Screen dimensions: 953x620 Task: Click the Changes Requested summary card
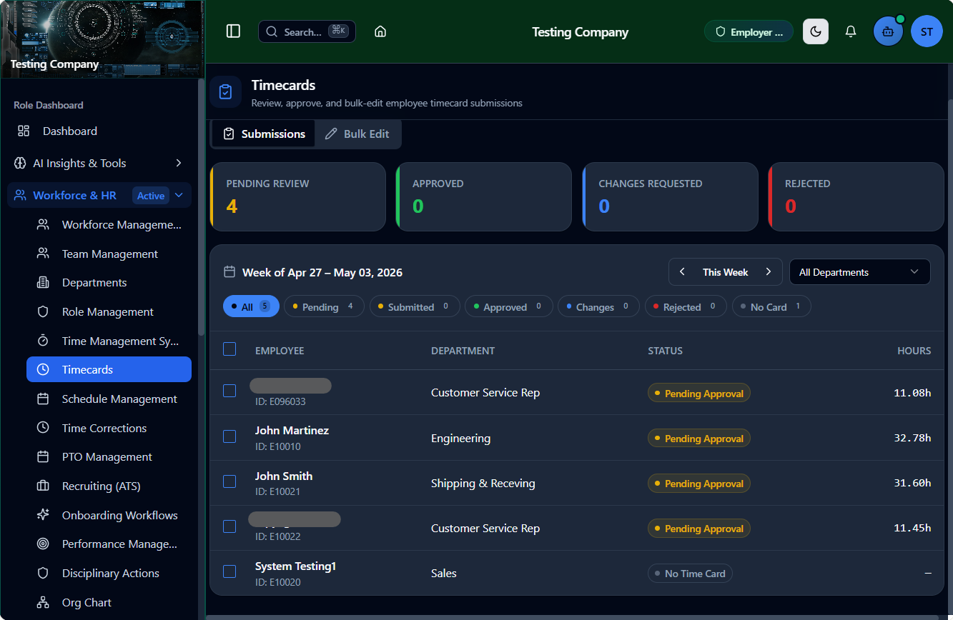coord(670,196)
